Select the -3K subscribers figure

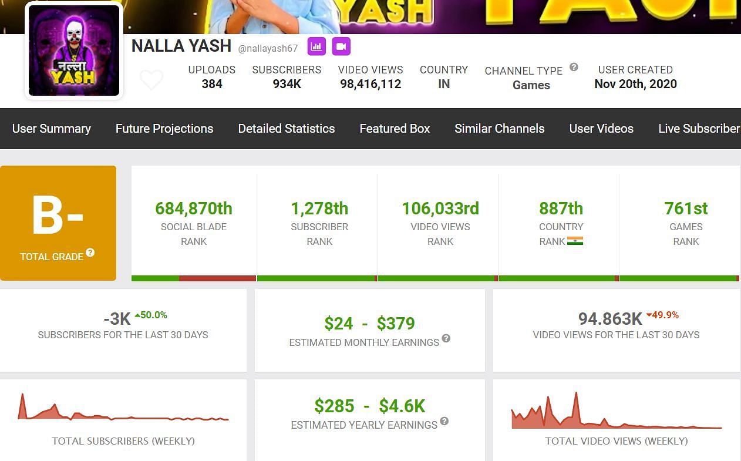[x=117, y=319]
